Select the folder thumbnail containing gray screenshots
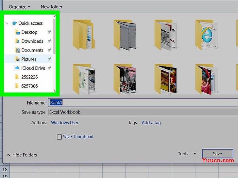 pyautogui.click(x=125, y=35)
